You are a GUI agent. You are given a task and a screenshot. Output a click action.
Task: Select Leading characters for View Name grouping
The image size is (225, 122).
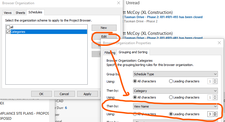tap(171, 114)
